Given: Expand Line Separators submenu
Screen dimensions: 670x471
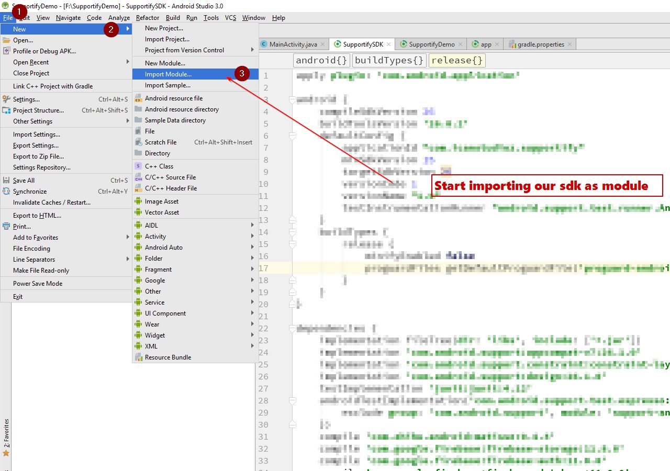Looking at the screenshot, I should [x=128, y=259].
